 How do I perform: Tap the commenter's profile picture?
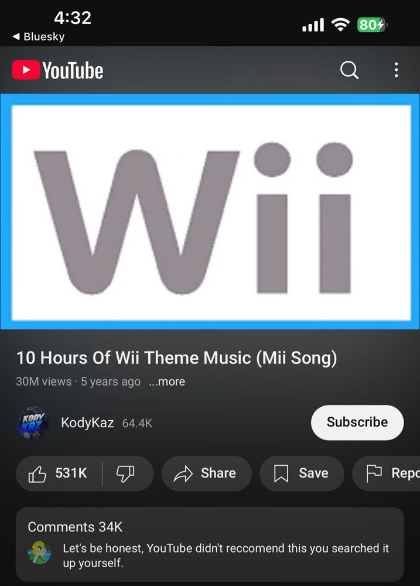(40, 552)
